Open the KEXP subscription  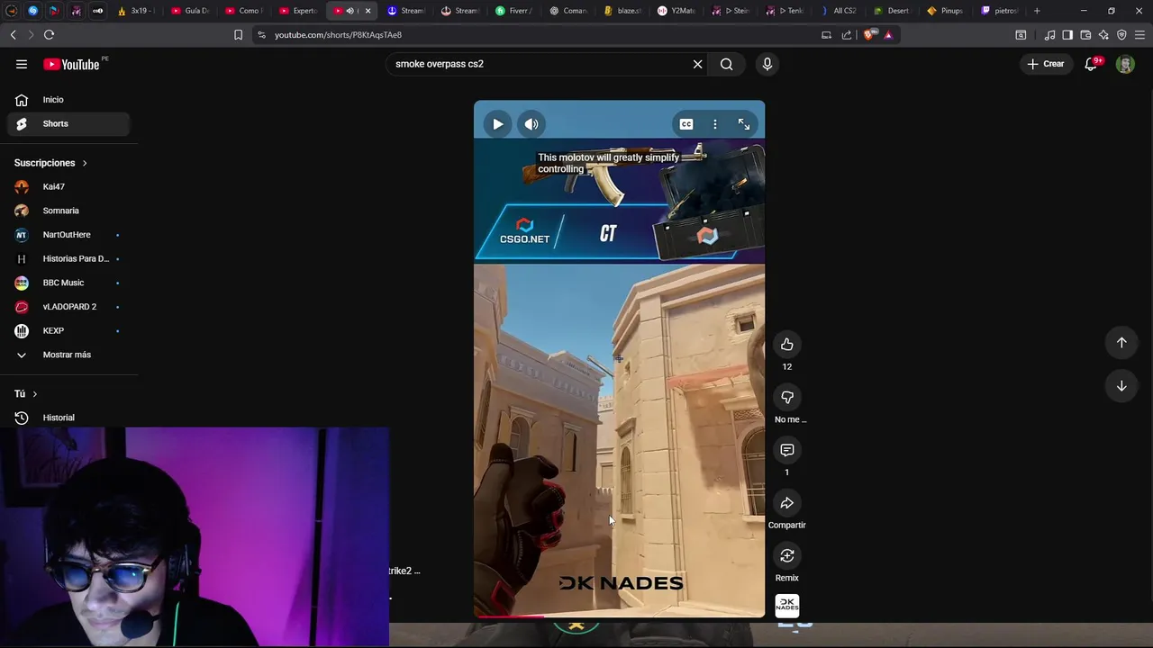[68, 330]
